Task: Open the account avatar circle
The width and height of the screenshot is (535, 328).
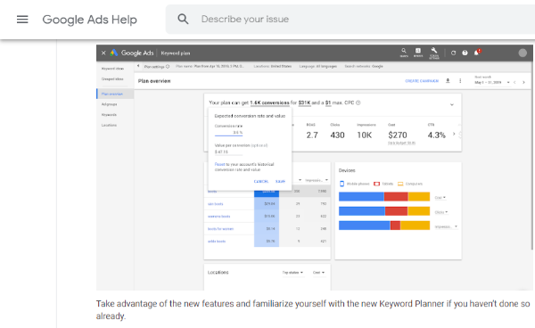Action: tap(523, 53)
